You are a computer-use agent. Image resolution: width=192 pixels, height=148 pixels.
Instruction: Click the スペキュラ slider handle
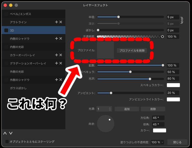[x=130, y=72]
